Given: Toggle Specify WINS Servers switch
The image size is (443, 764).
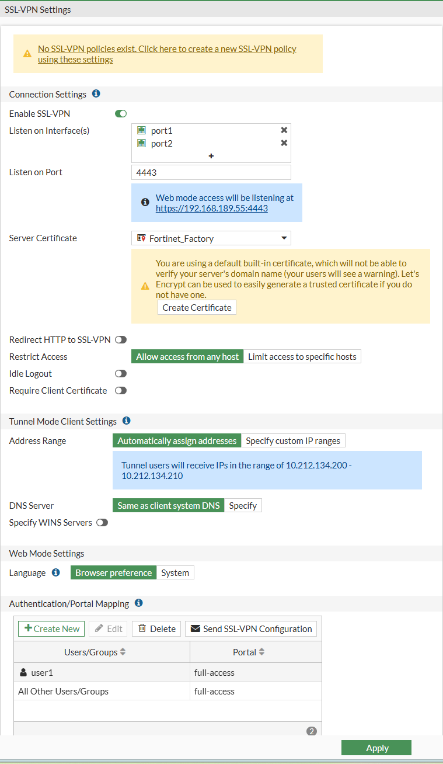Looking at the screenshot, I should click(102, 522).
